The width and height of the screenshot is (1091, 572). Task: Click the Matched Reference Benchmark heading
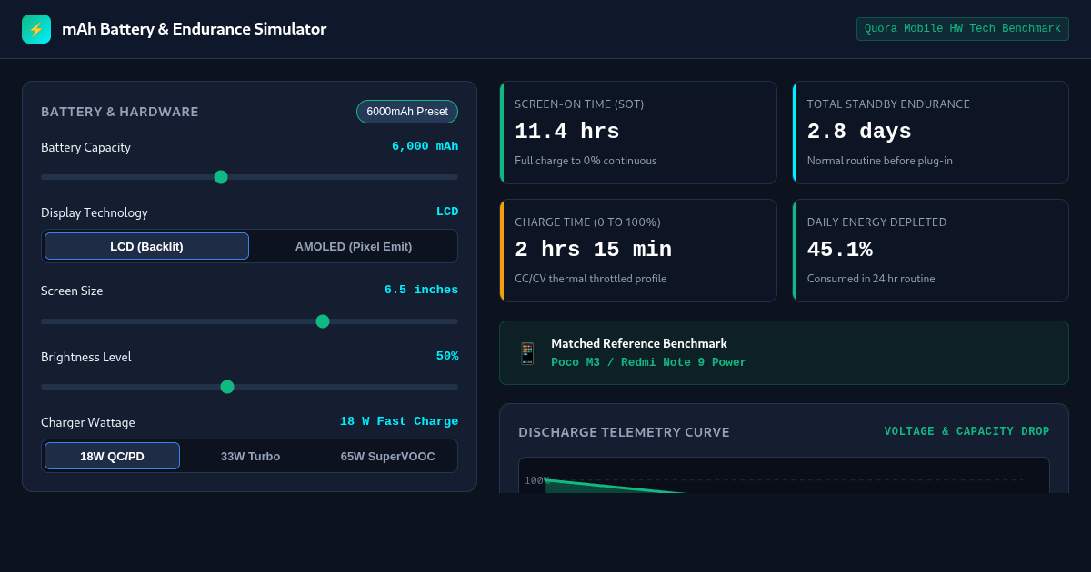(x=639, y=343)
